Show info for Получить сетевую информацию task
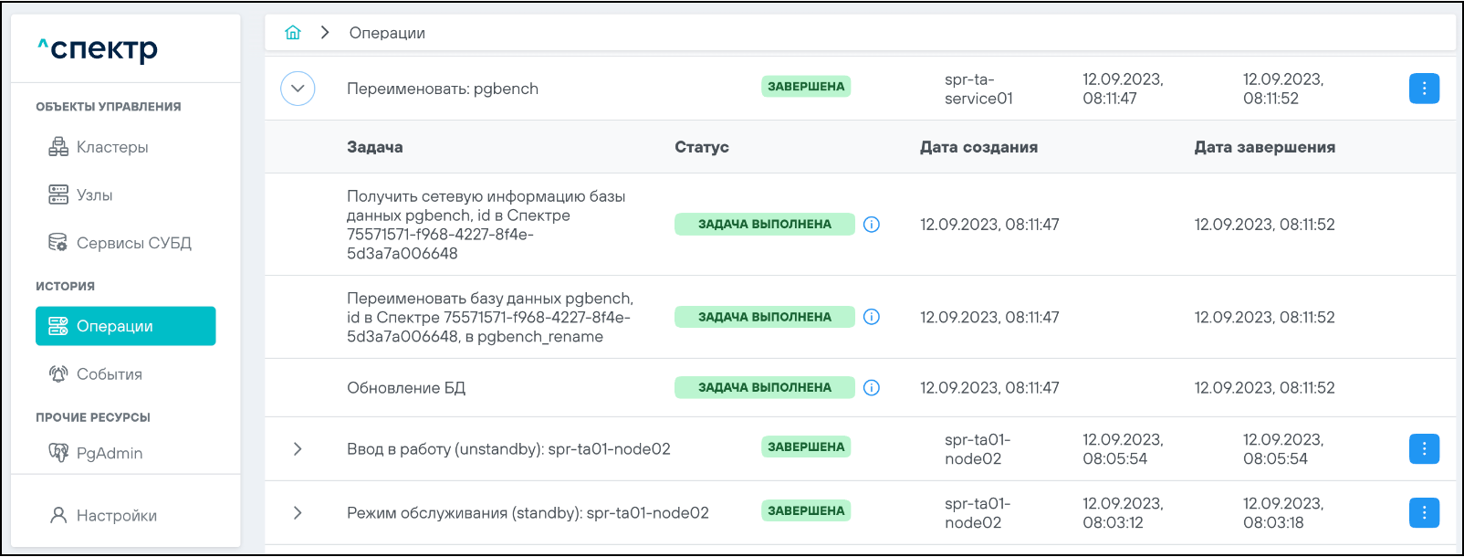This screenshot has height=557, width=1464. click(872, 225)
